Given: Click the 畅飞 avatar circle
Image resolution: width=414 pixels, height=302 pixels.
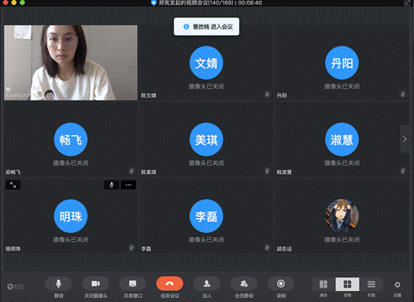Looking at the screenshot, I should click(71, 139).
